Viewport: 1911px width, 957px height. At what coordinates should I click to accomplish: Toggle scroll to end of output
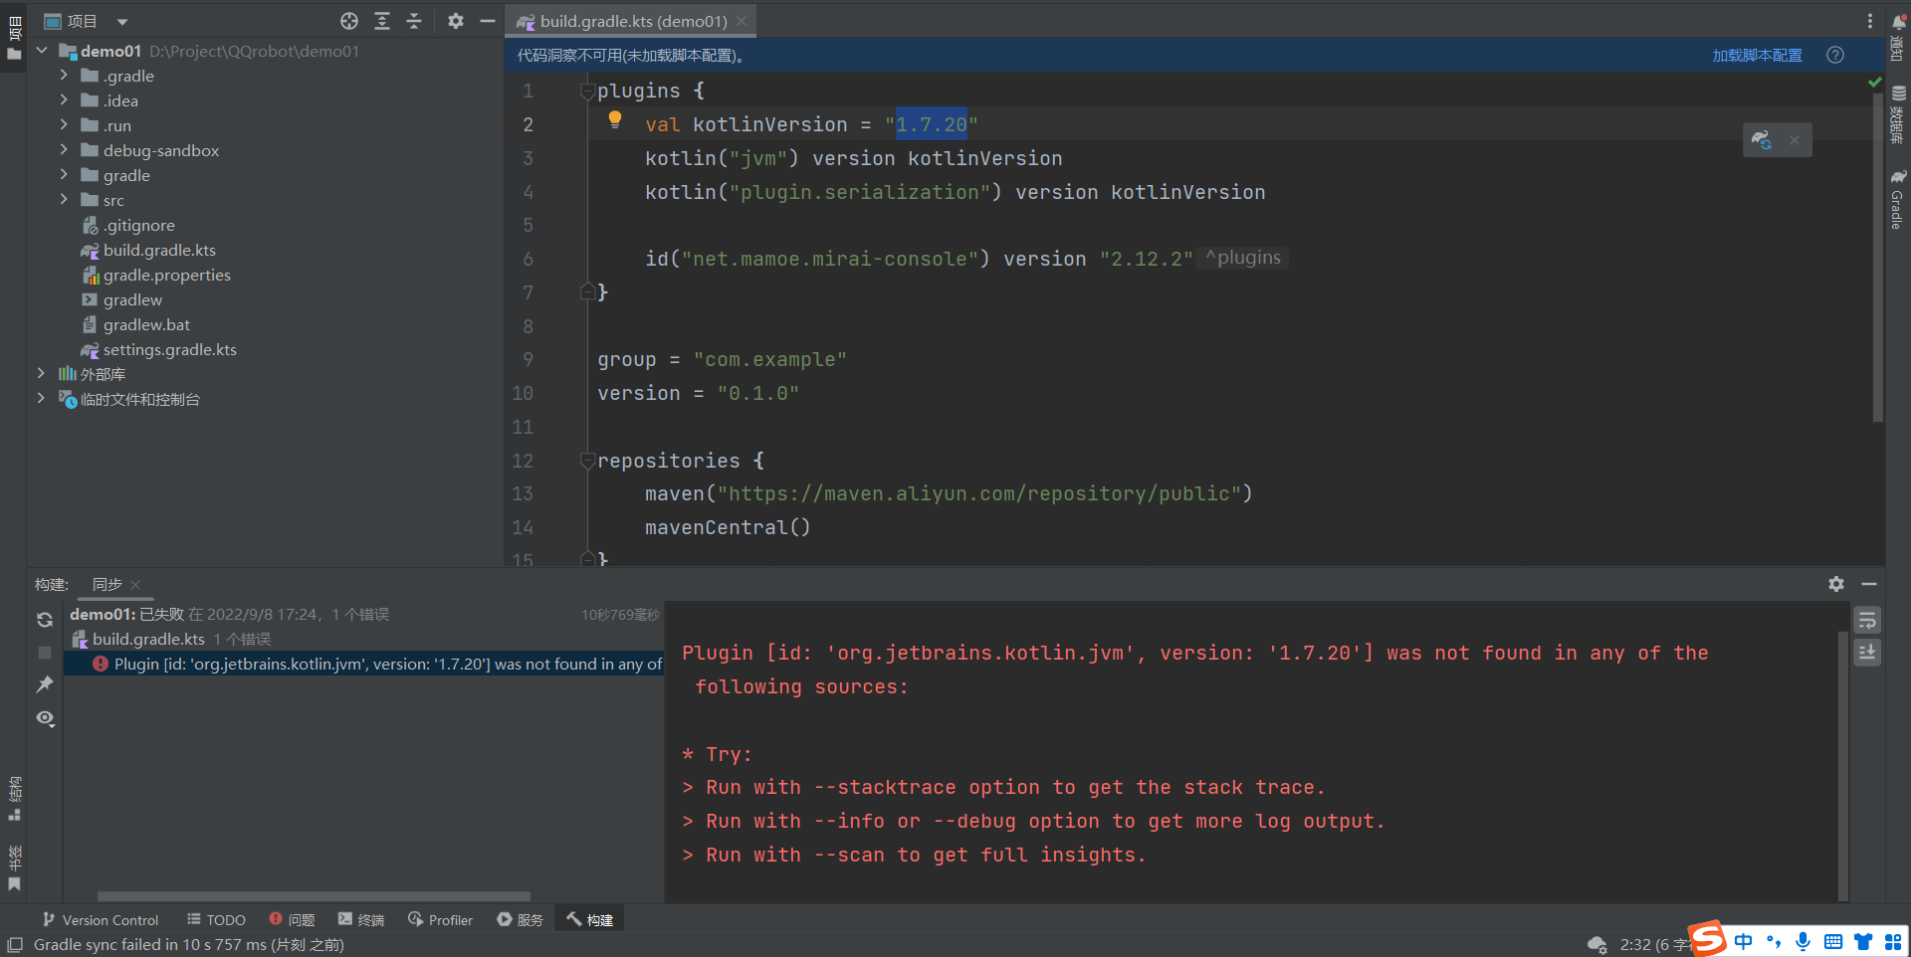(x=1867, y=653)
